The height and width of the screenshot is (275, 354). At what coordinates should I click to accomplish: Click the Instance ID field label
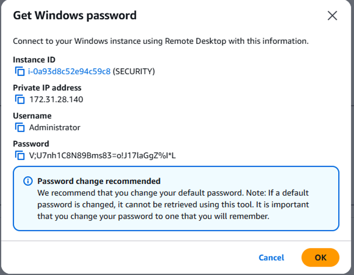pos(34,60)
